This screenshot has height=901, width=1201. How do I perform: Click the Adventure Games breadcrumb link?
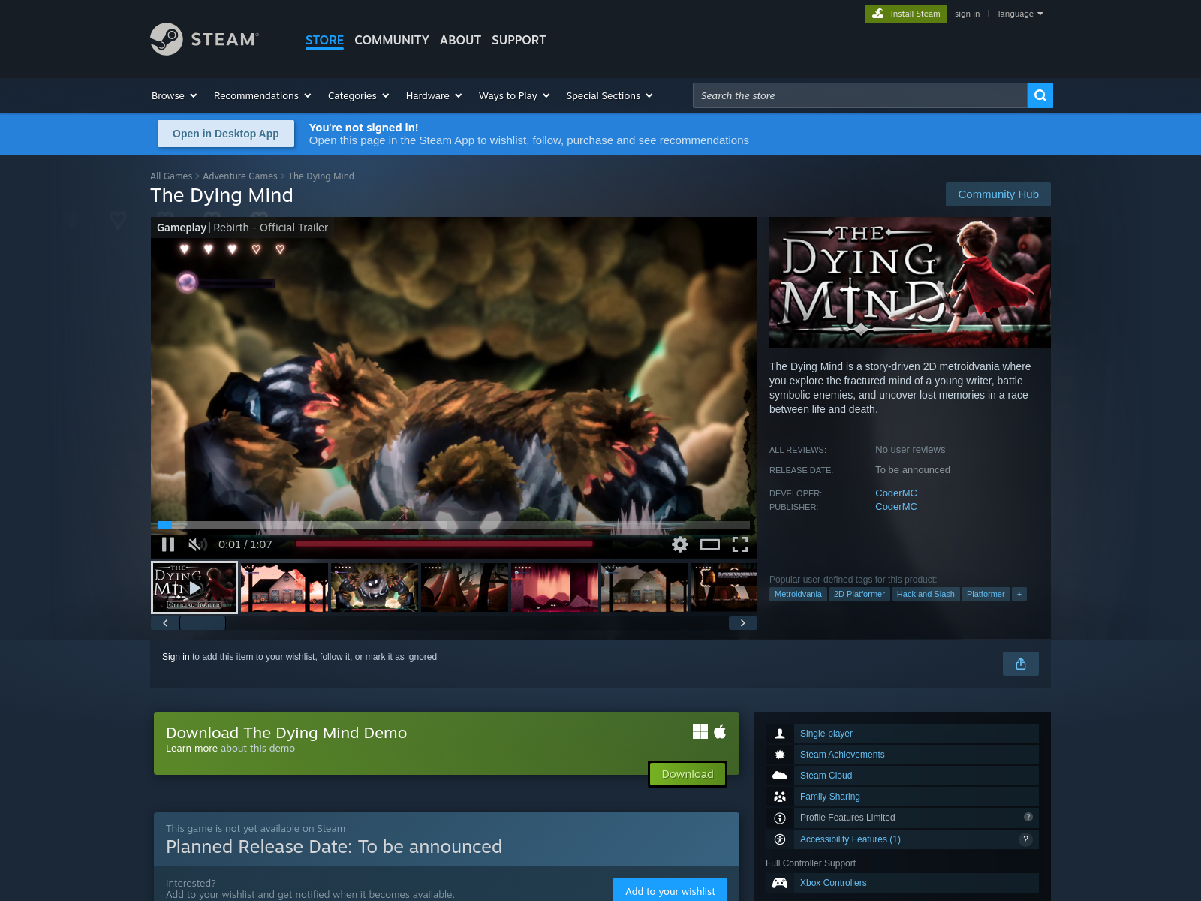240,176
